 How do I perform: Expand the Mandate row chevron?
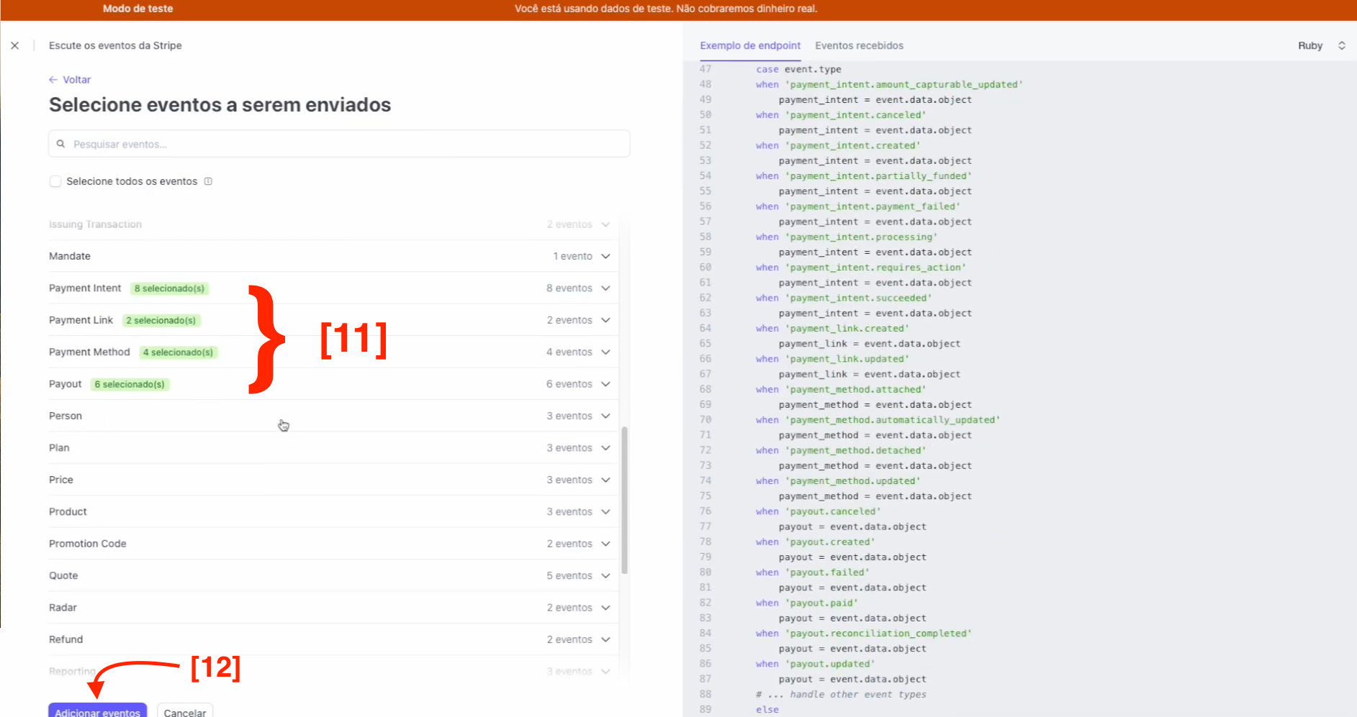605,256
